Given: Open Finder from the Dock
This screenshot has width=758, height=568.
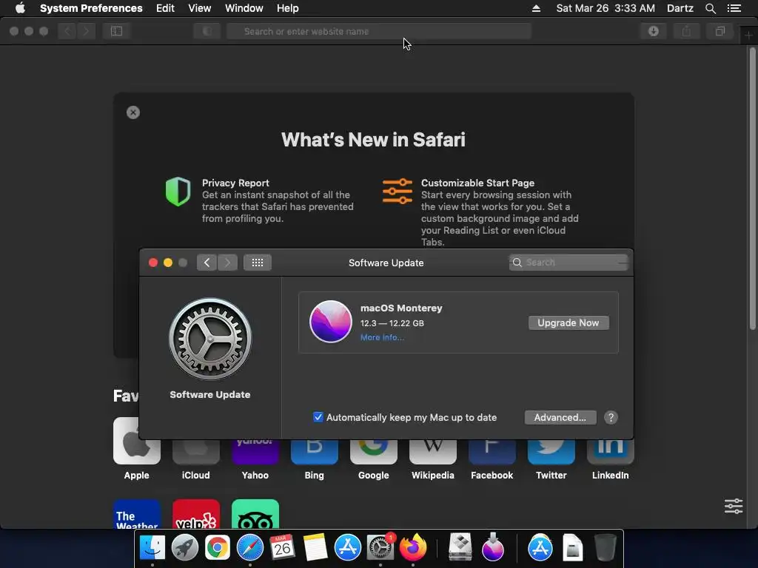Looking at the screenshot, I should [152, 548].
